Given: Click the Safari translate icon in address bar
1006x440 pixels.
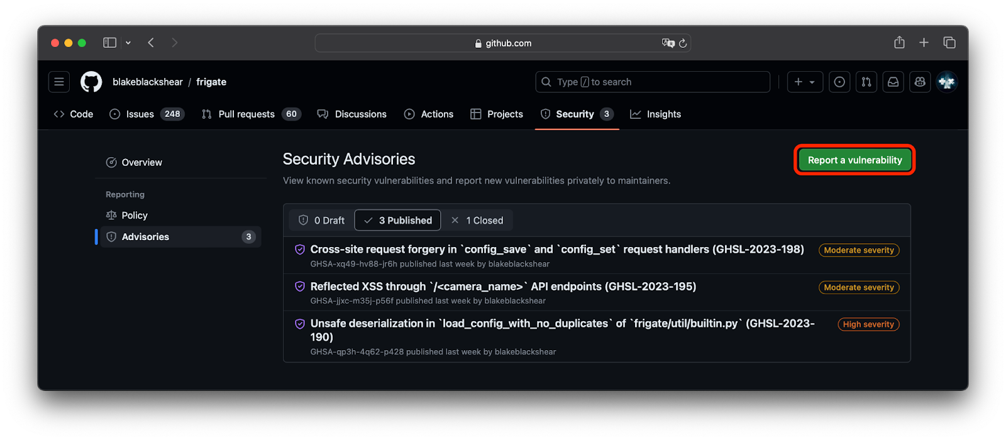Looking at the screenshot, I should point(668,43).
